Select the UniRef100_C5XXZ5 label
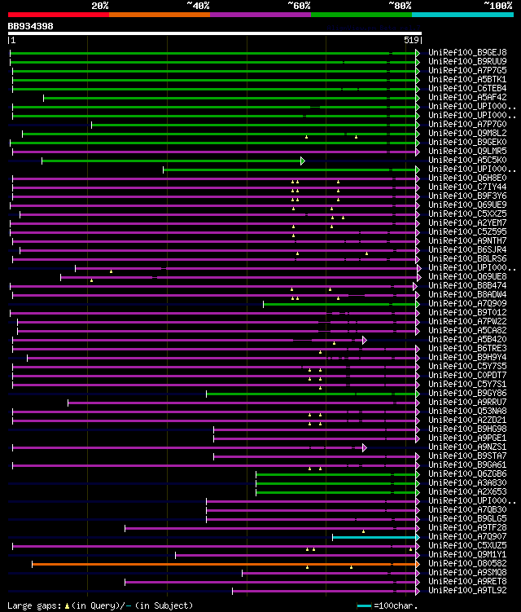Screen dimensions: 521x612 tap(467, 214)
